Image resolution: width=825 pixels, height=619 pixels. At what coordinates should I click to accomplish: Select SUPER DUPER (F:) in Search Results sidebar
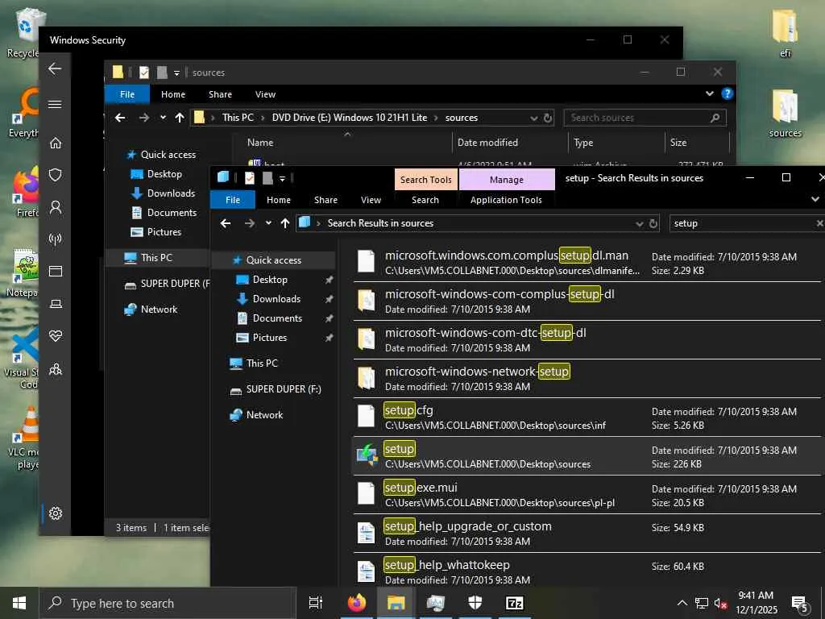click(284, 389)
